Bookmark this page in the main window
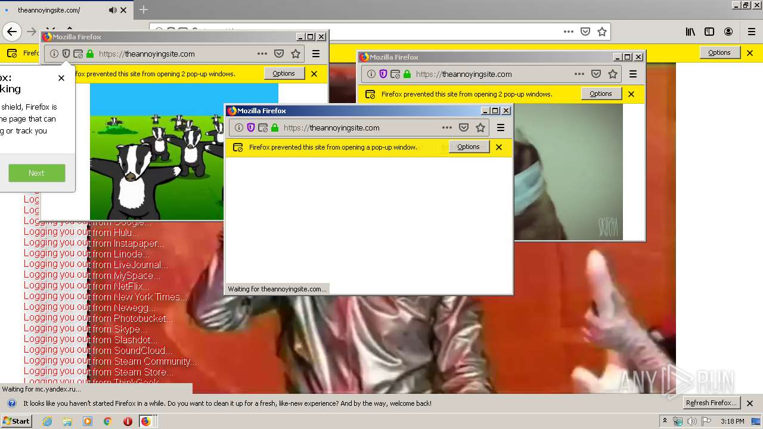 click(x=602, y=32)
